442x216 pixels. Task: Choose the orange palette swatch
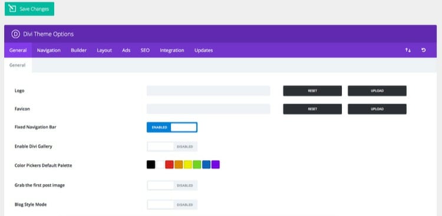coord(179,165)
